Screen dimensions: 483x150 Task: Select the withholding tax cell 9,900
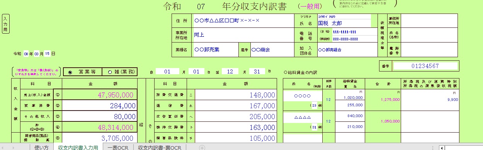click(430, 100)
